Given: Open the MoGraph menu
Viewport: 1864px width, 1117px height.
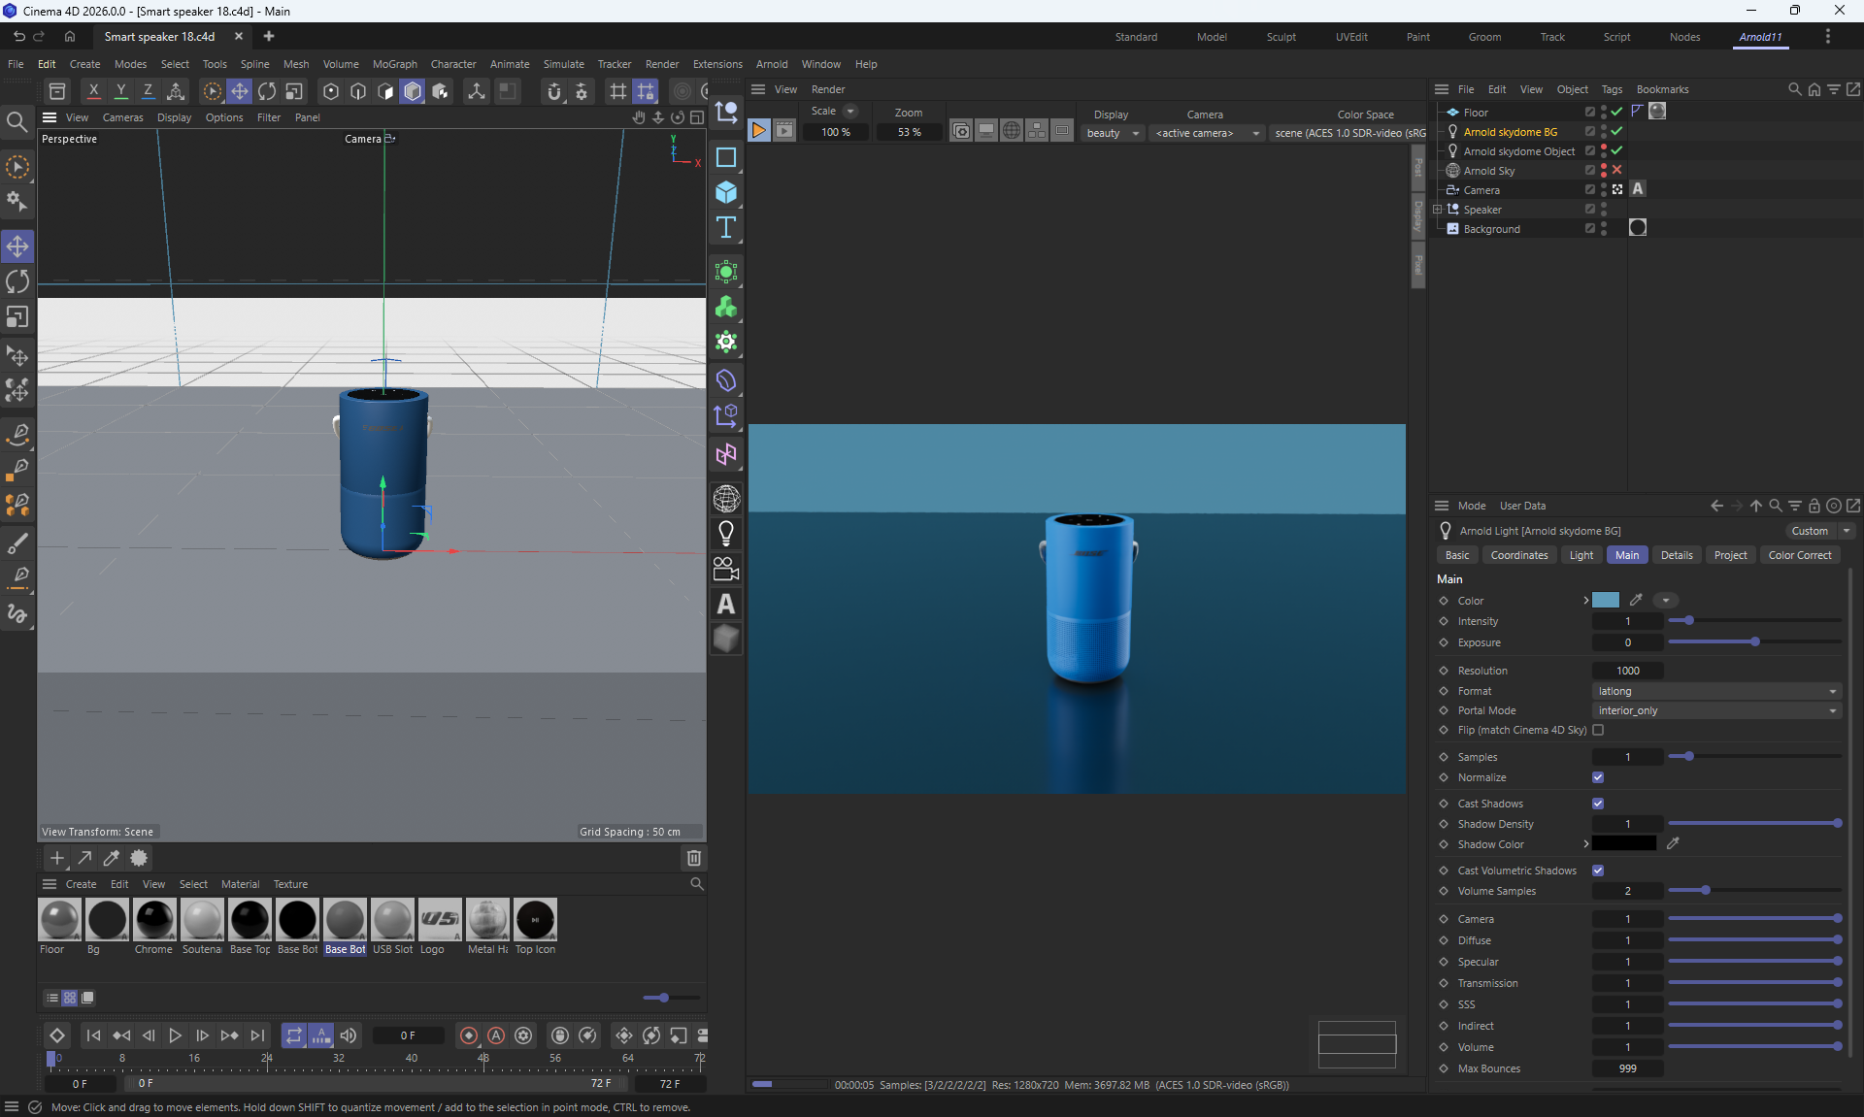Looking at the screenshot, I should click(x=394, y=64).
